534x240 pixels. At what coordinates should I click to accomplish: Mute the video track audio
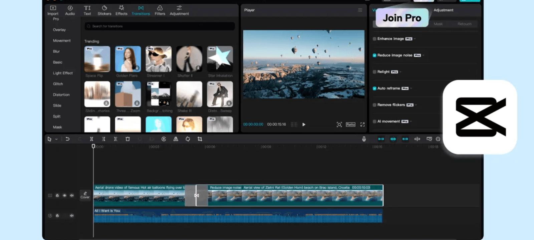tap(71, 196)
